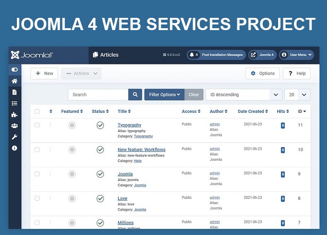This screenshot has height=235, width=327.
Task: Open the ID descending sort dropdown
Action: click(x=244, y=94)
